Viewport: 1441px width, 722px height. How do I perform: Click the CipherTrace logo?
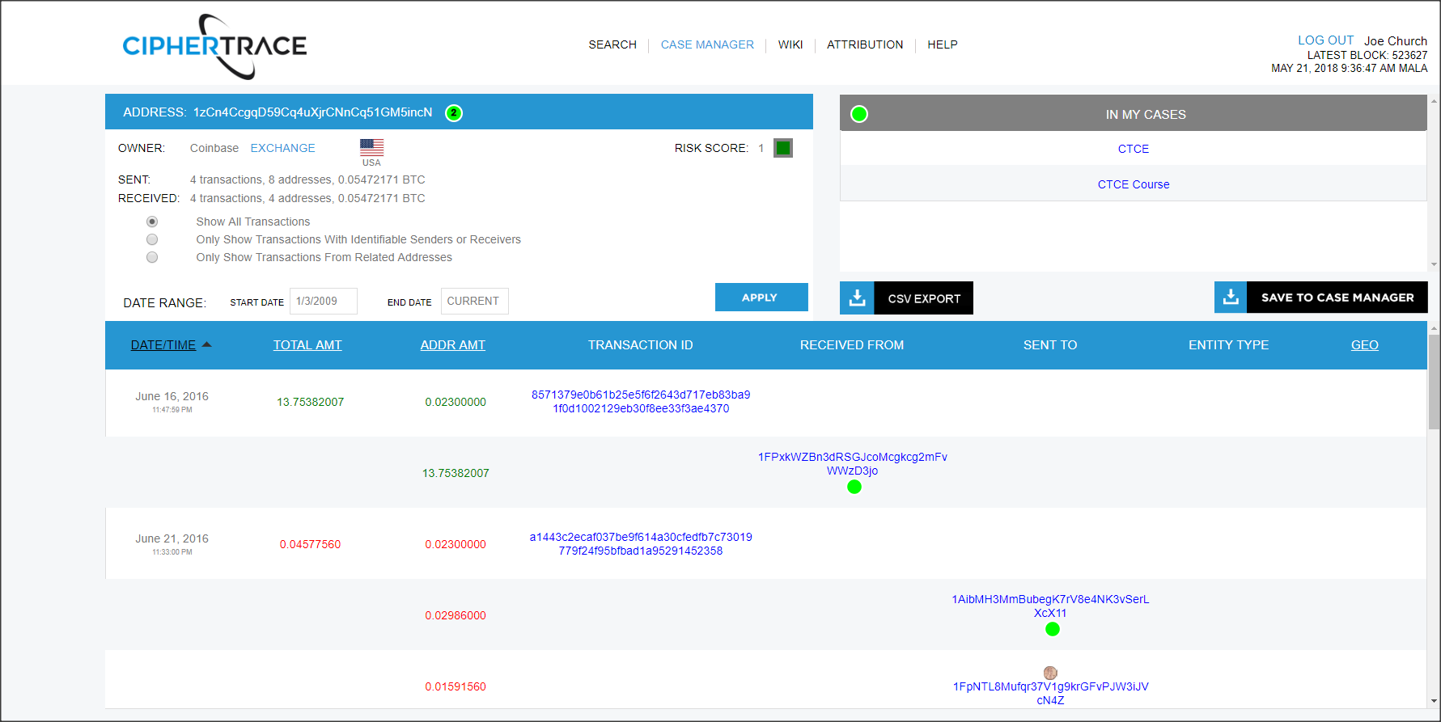click(214, 46)
